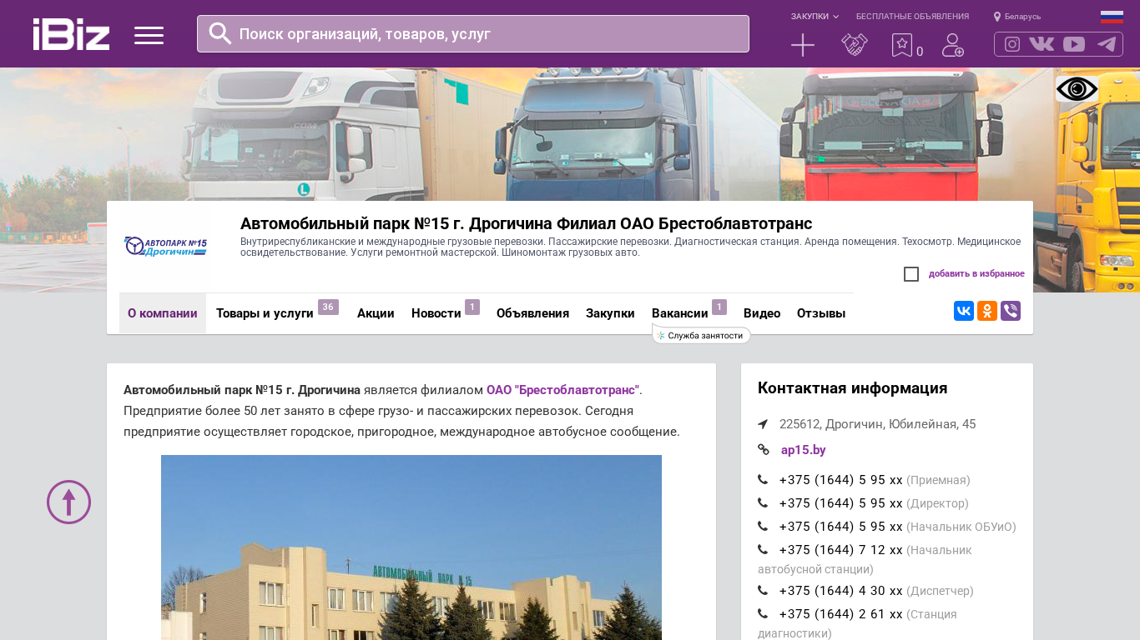Image resolution: width=1140 pixels, height=640 pixels.
Task: Click phone icon for Директор number
Action: (x=763, y=503)
